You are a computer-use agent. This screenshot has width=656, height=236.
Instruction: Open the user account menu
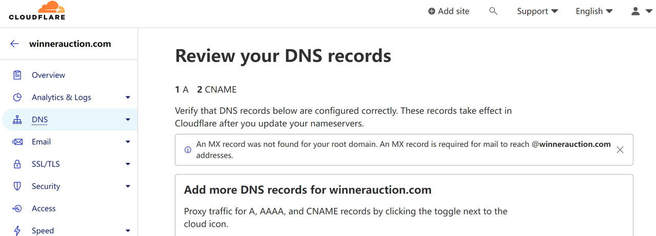pyautogui.click(x=641, y=11)
